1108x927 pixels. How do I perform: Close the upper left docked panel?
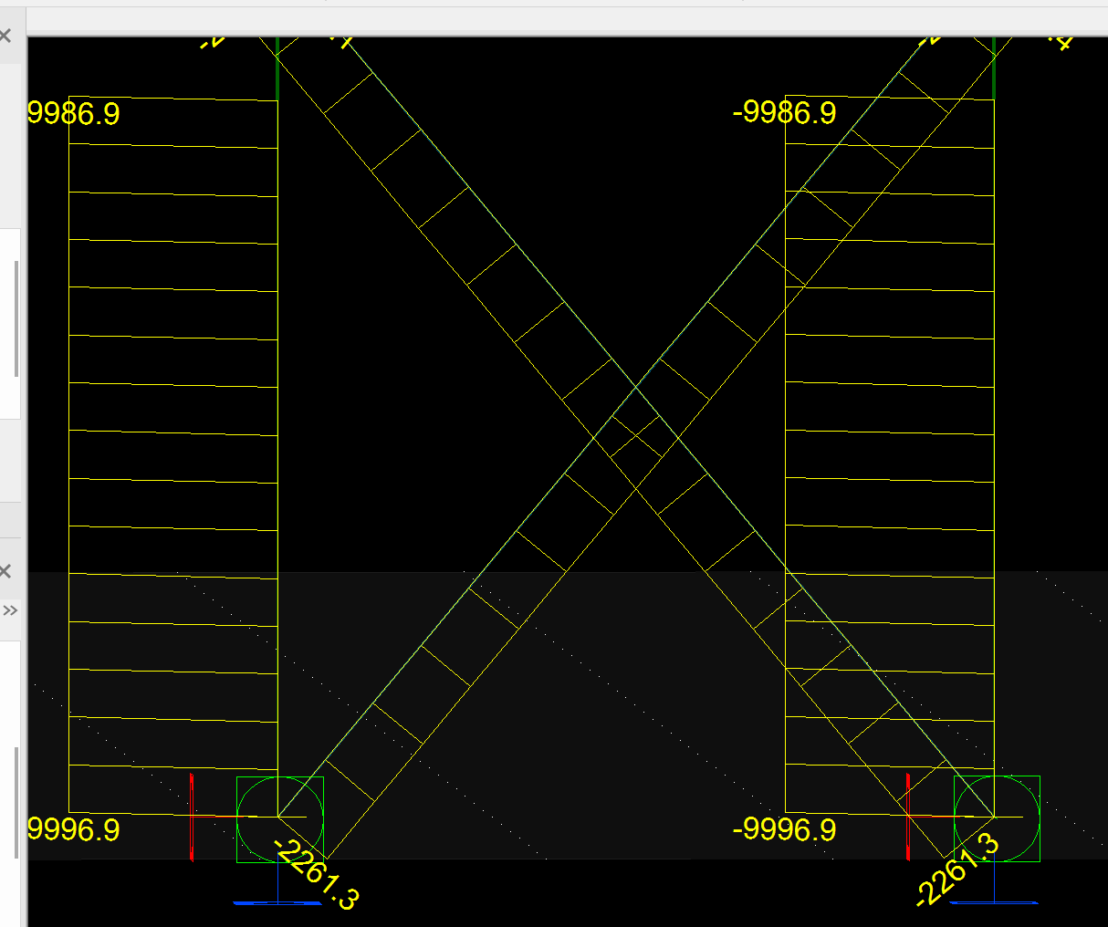click(x=5, y=36)
